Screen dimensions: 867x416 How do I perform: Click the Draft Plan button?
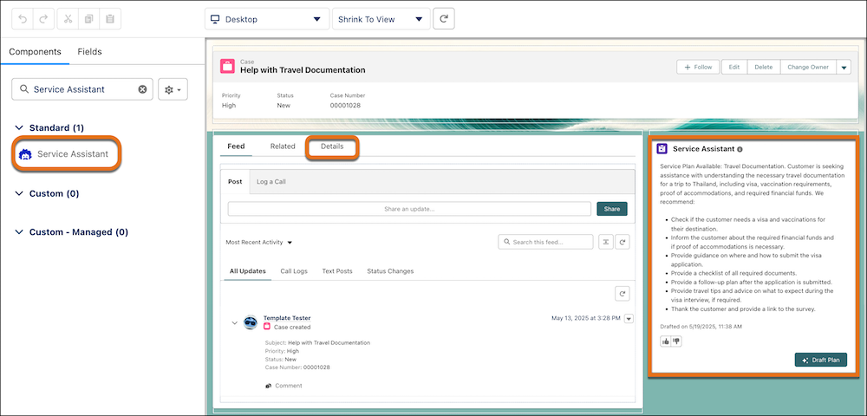coord(820,360)
